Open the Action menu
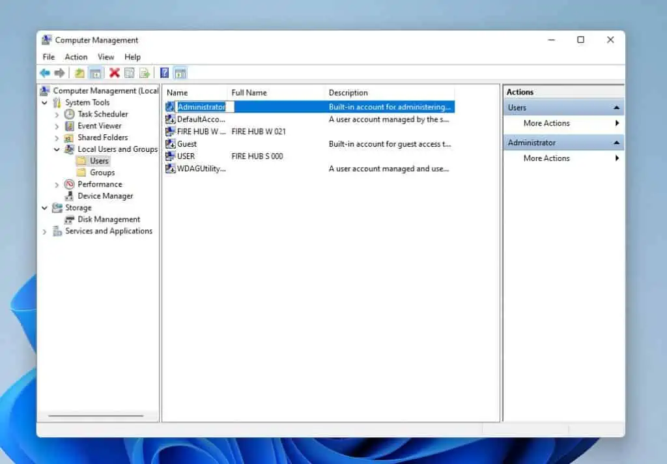Image resolution: width=667 pixels, height=464 pixels. point(76,57)
